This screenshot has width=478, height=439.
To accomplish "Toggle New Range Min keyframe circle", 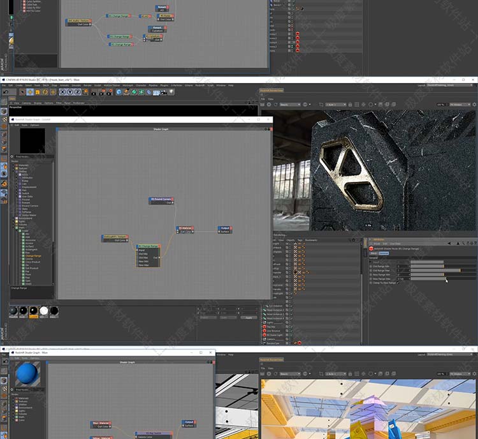I will 371,275.
